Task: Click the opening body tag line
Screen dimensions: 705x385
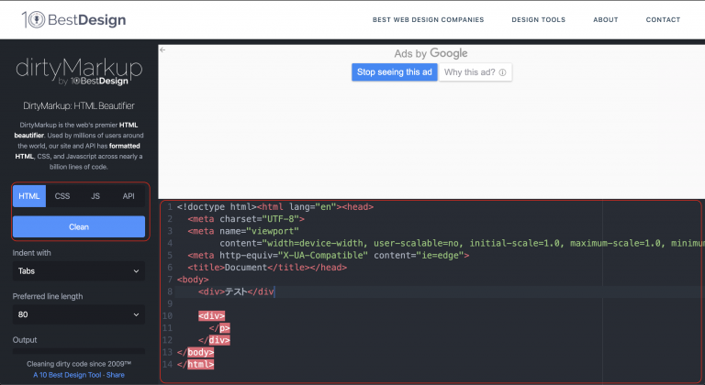Action: (x=193, y=280)
